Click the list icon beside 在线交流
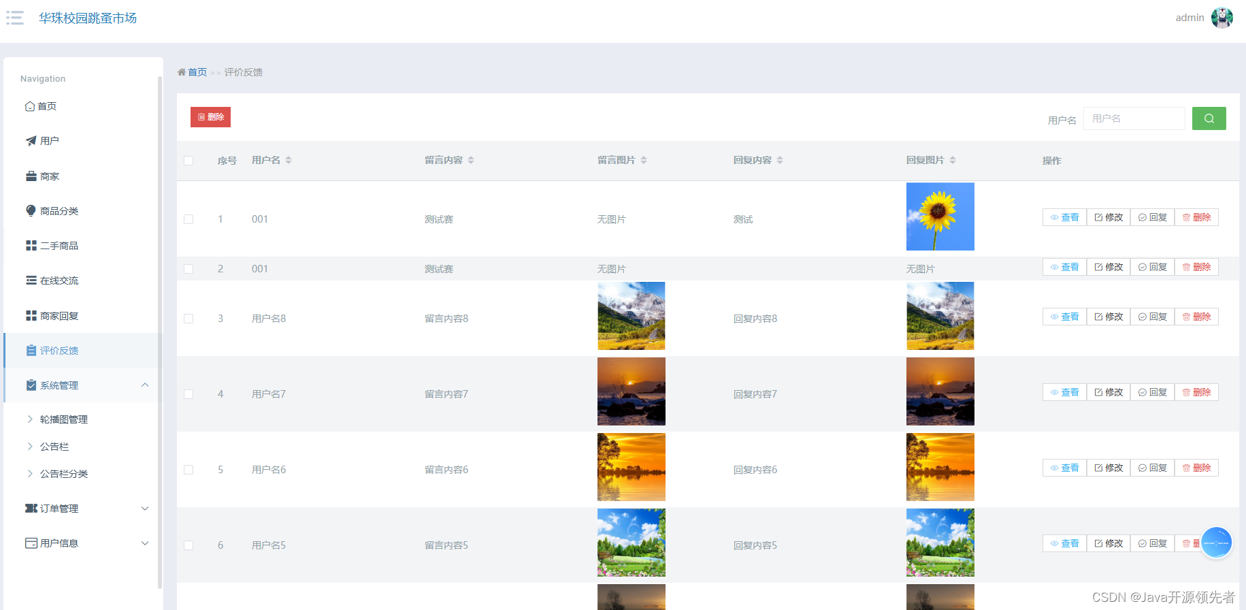This screenshot has width=1246, height=610. (x=31, y=280)
